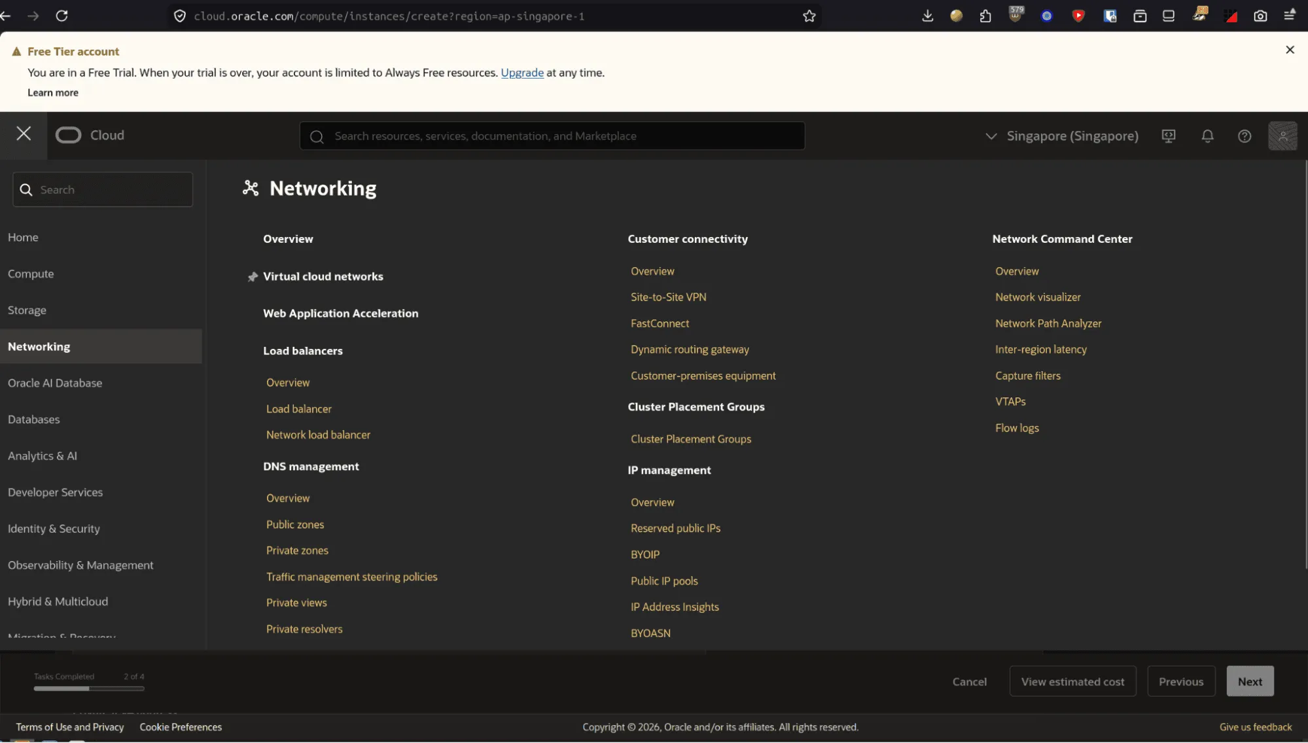Open Inter-region latency link
Screen dimensions: 1308x743
point(1040,350)
